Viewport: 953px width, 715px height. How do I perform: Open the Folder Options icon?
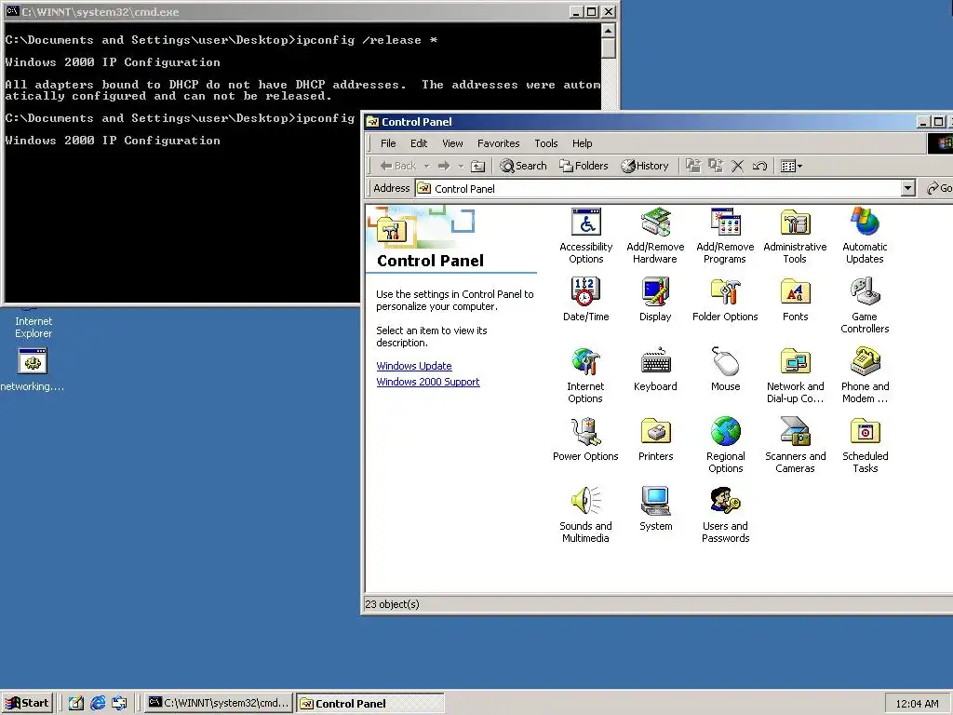pos(725,299)
